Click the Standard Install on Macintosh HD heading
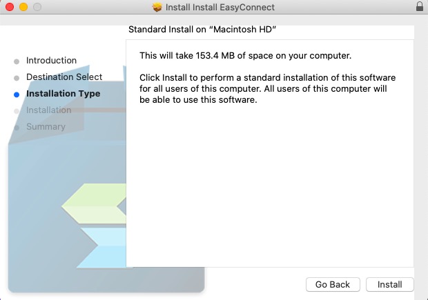 tap(202, 29)
